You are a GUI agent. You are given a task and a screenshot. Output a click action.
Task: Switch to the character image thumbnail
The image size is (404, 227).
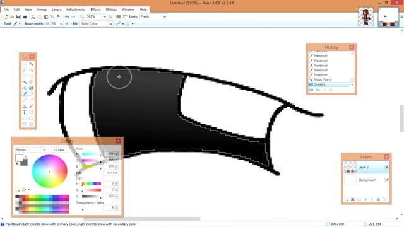[x=365, y=17]
